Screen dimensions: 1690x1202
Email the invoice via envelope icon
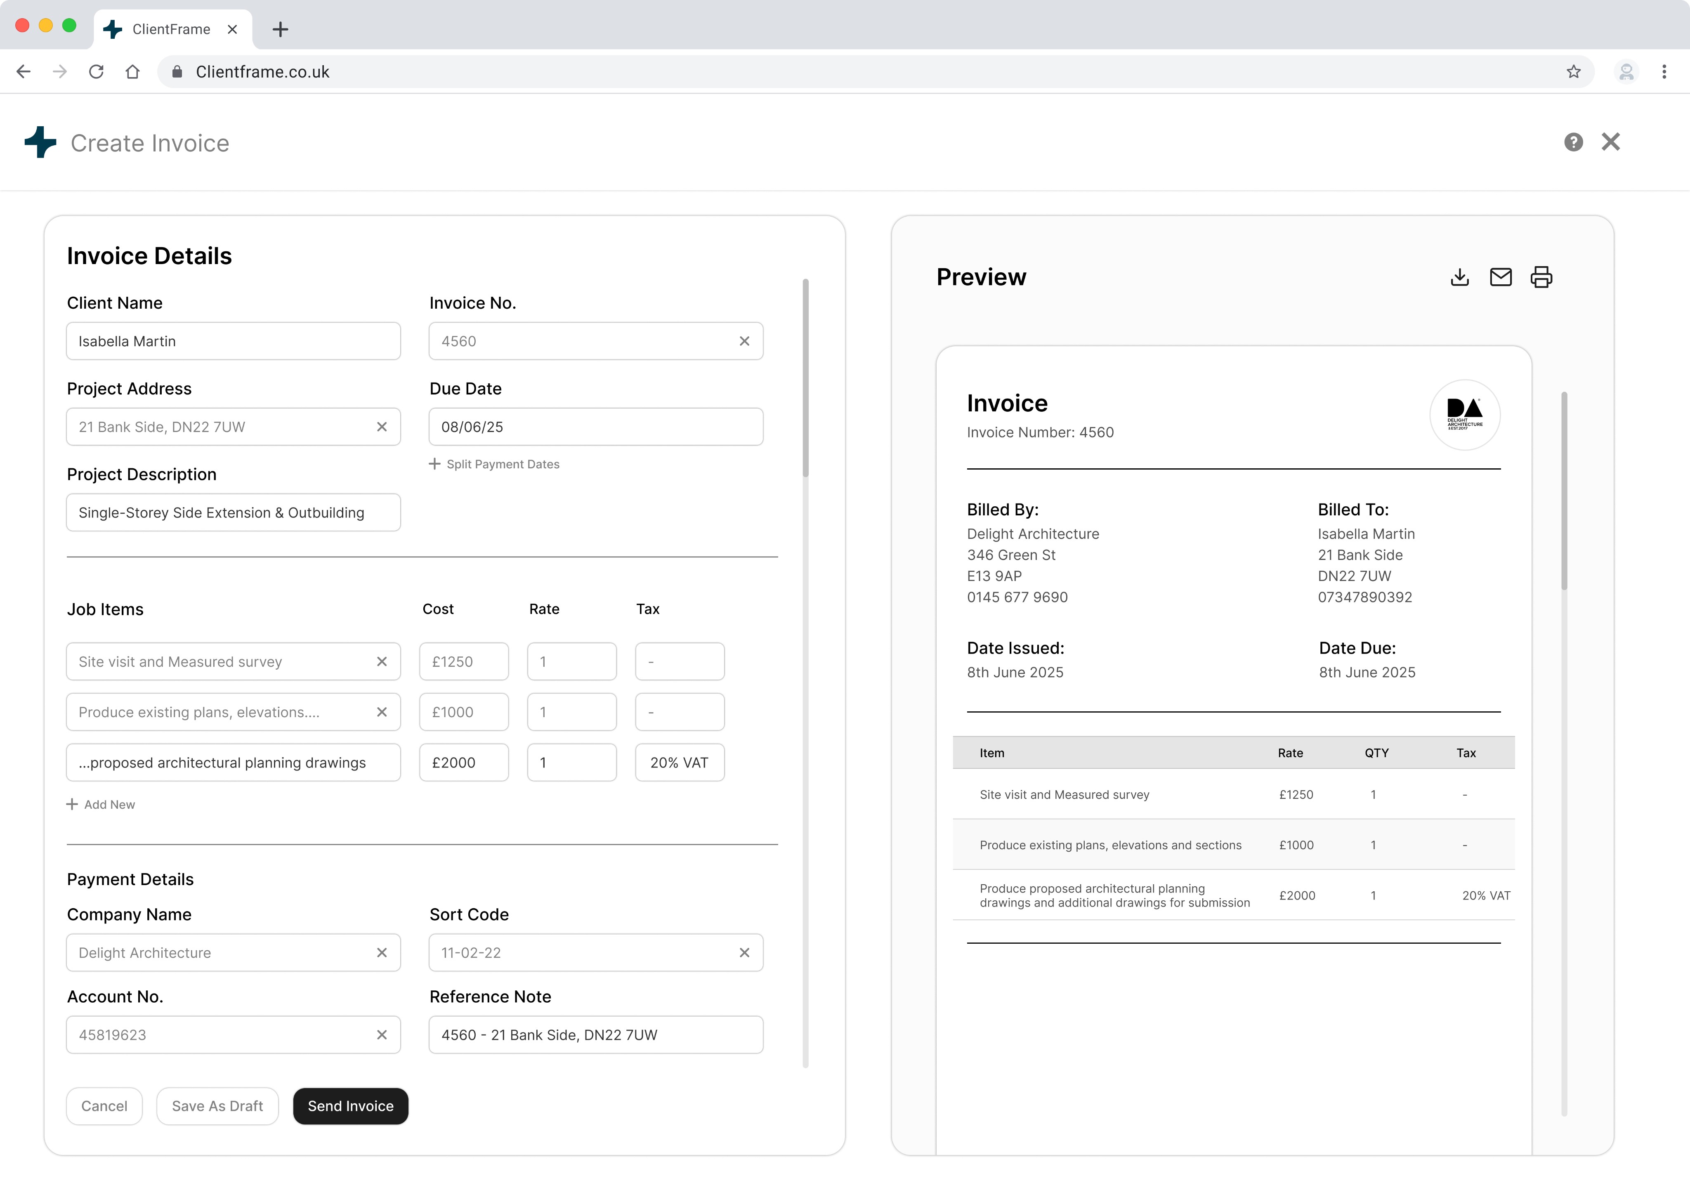[1500, 277]
